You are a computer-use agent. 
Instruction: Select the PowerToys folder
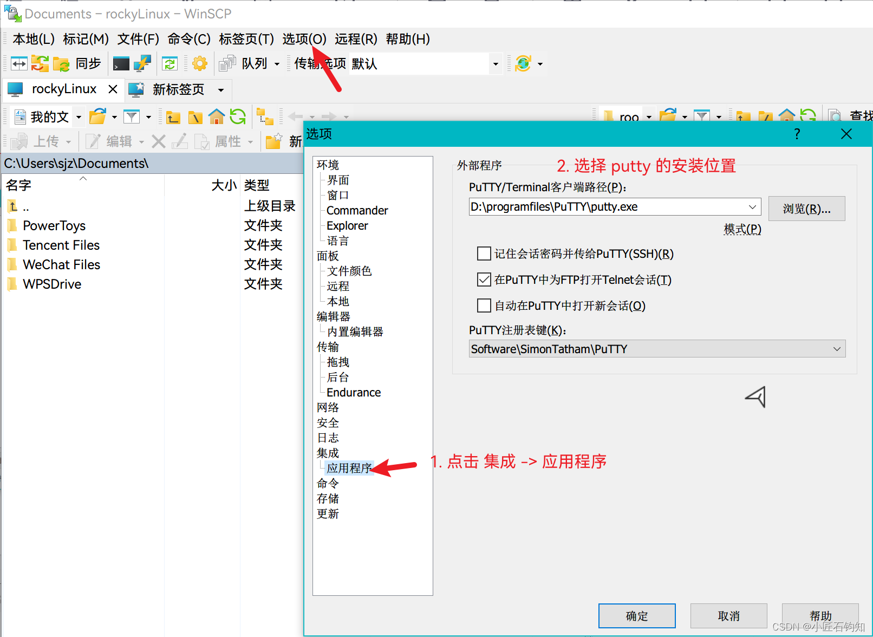click(x=54, y=225)
